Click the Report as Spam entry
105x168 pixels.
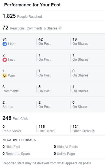click(x=16, y=154)
